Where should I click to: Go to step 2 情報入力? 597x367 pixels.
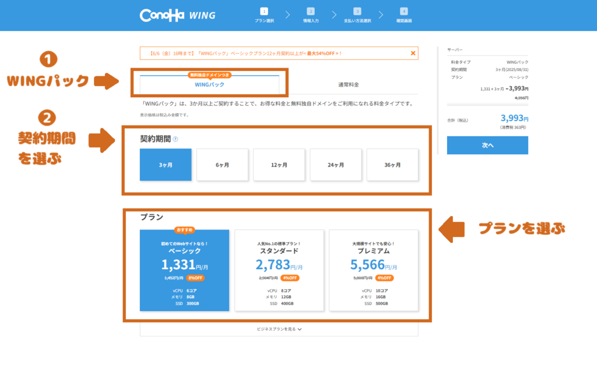coord(311,15)
